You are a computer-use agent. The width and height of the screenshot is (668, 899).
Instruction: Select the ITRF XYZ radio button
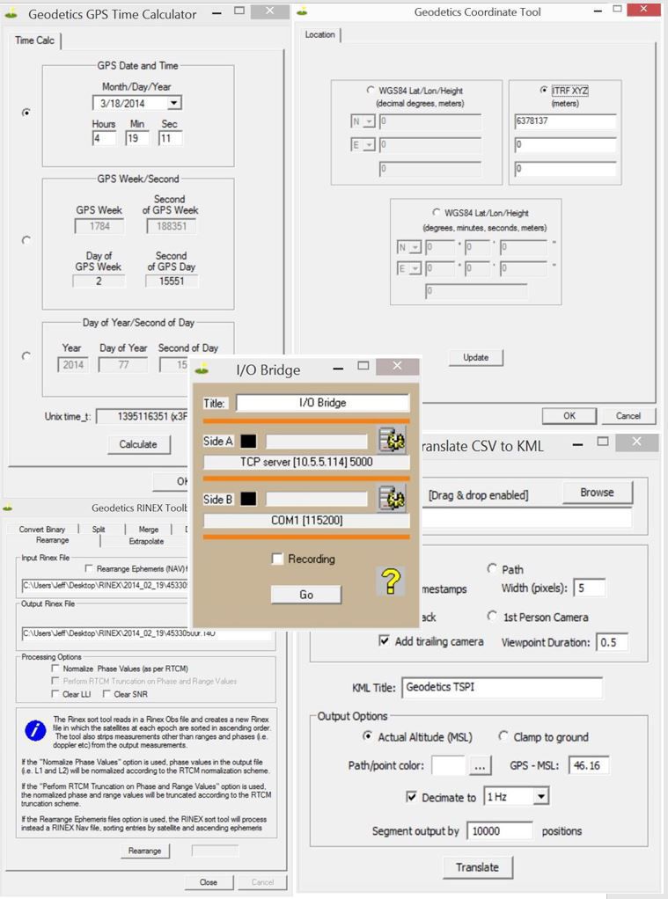point(543,91)
